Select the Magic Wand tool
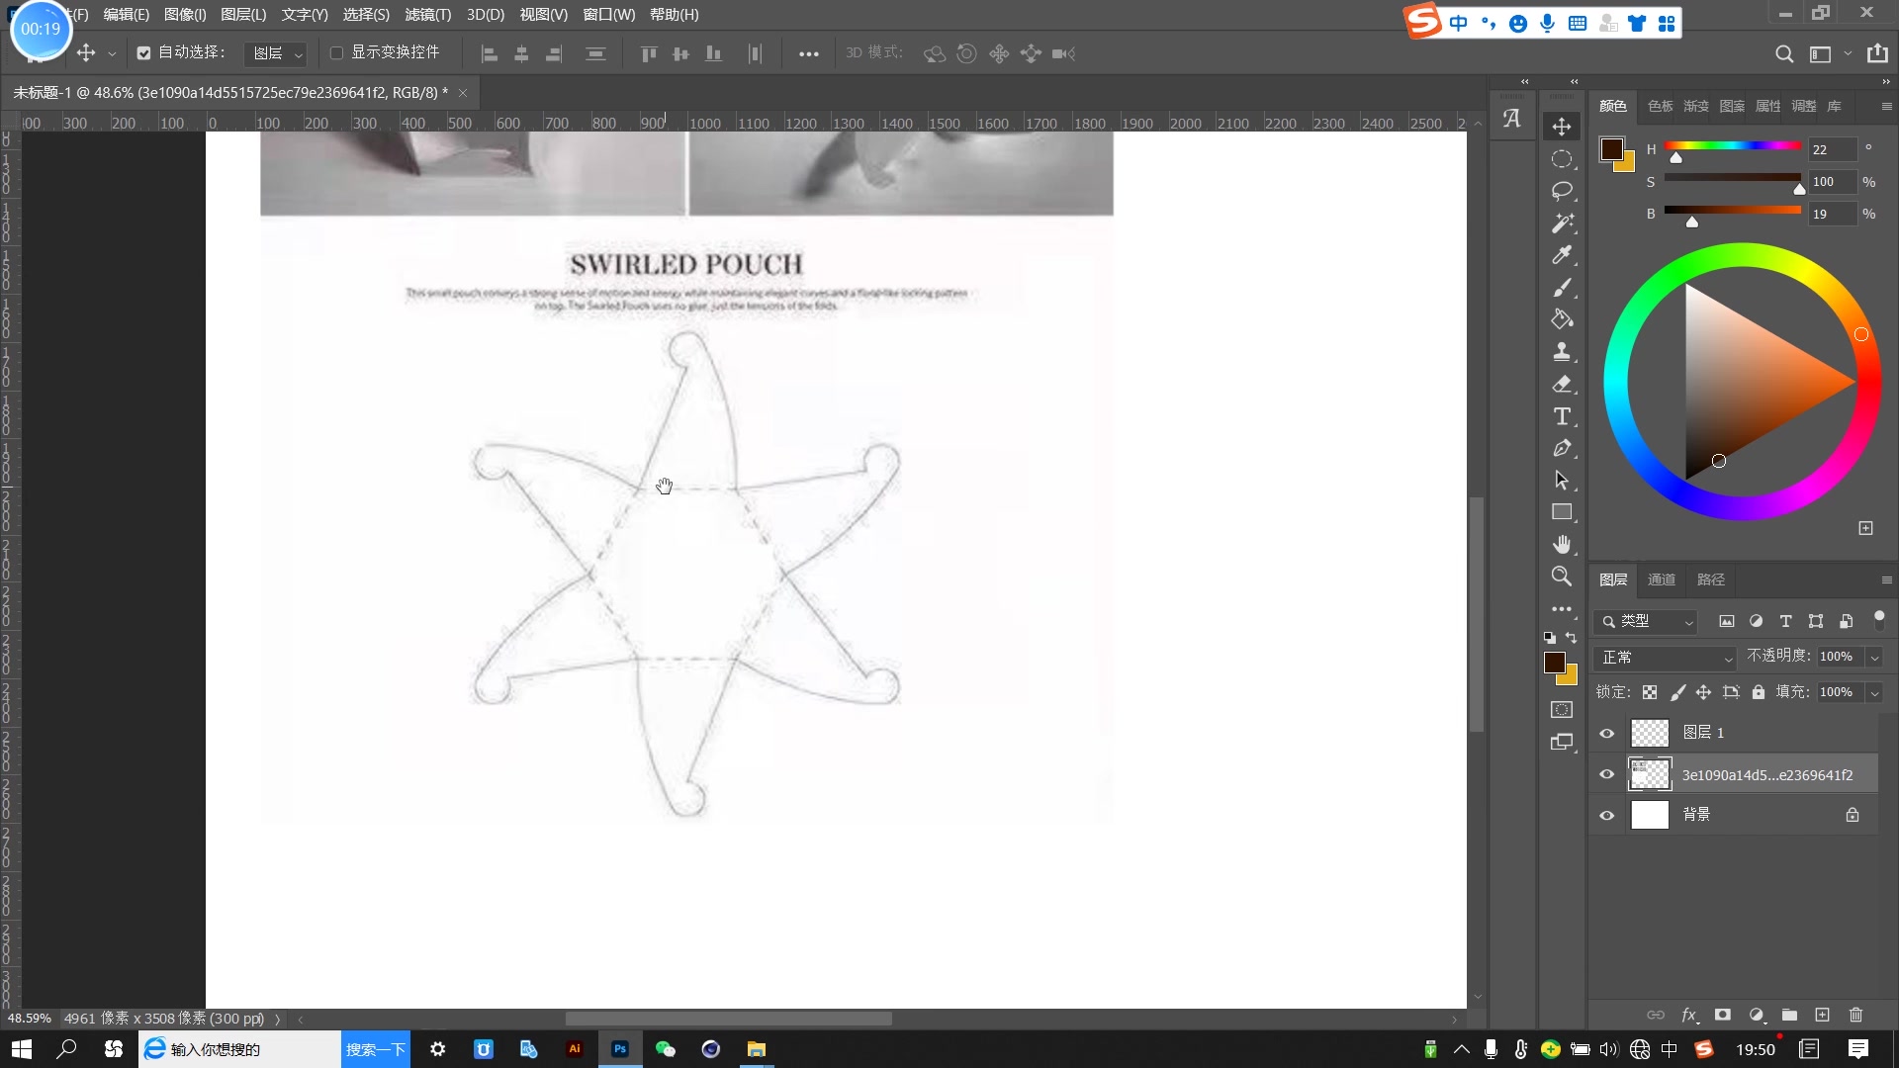This screenshot has width=1899, height=1068. coord(1562,223)
